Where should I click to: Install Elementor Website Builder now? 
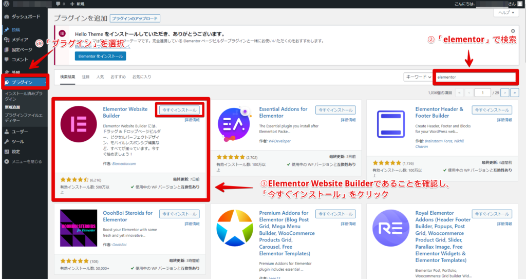[x=179, y=110]
